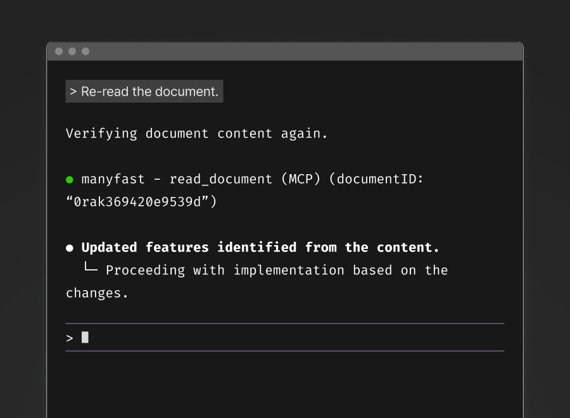Click the second window control dot
Image resolution: width=570 pixels, height=418 pixels.
click(x=72, y=51)
